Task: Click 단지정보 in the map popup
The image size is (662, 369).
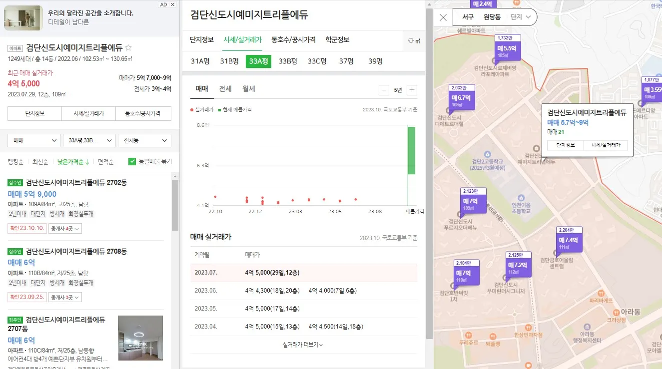Action: [566, 145]
